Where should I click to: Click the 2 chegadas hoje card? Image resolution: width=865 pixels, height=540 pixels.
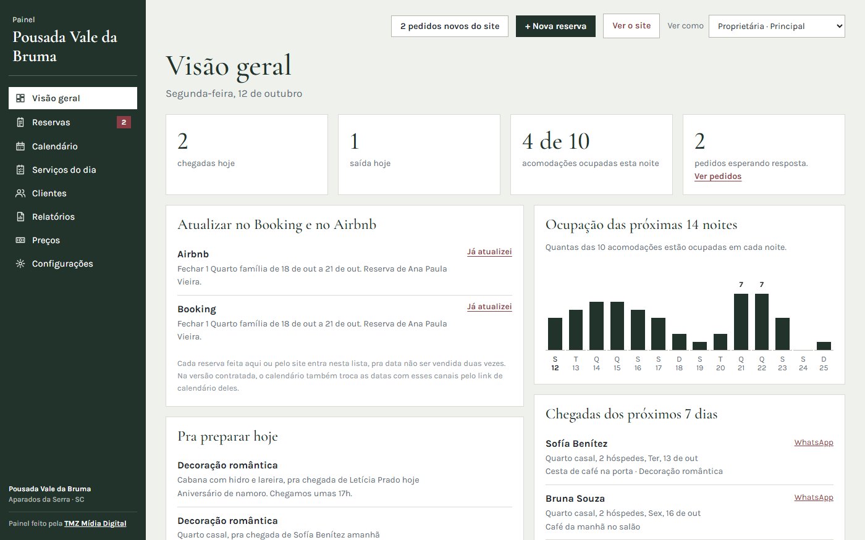click(x=247, y=154)
